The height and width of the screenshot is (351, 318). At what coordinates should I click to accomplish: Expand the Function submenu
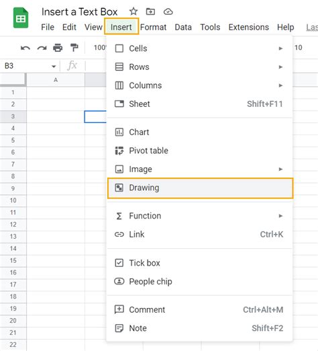coord(200,216)
